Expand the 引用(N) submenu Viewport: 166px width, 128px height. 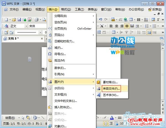coord(72,74)
